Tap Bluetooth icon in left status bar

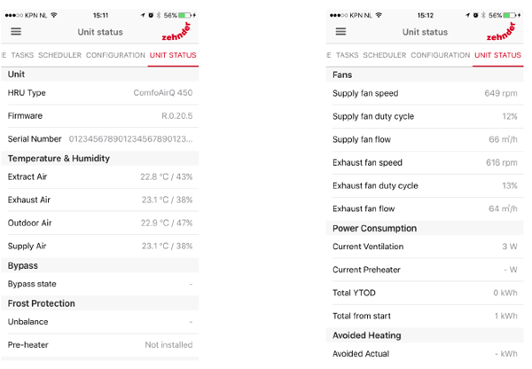159,15
